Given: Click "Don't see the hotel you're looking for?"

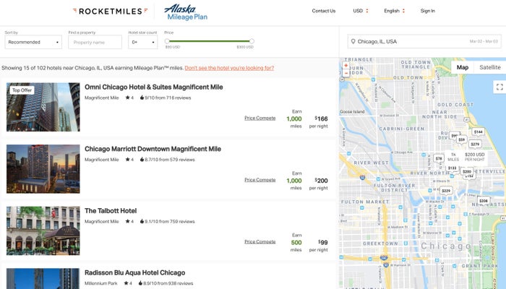Looking at the screenshot, I should (x=229, y=68).
